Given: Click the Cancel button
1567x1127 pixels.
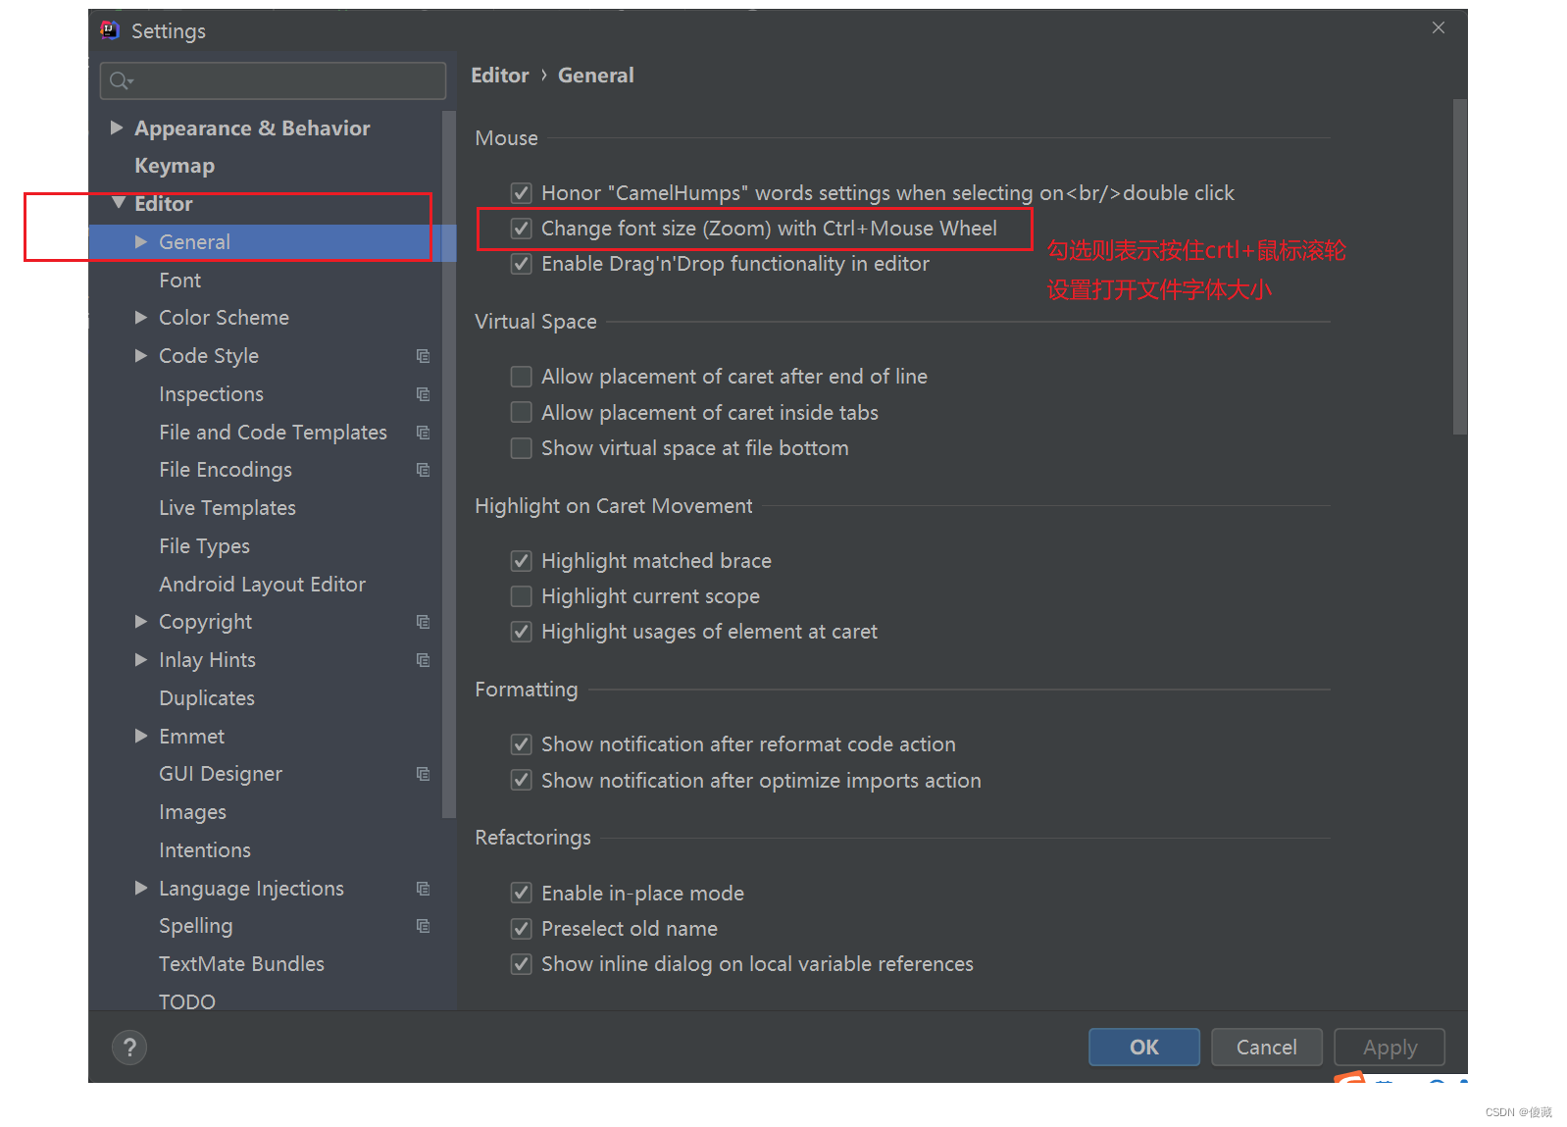Looking at the screenshot, I should tap(1267, 1048).
